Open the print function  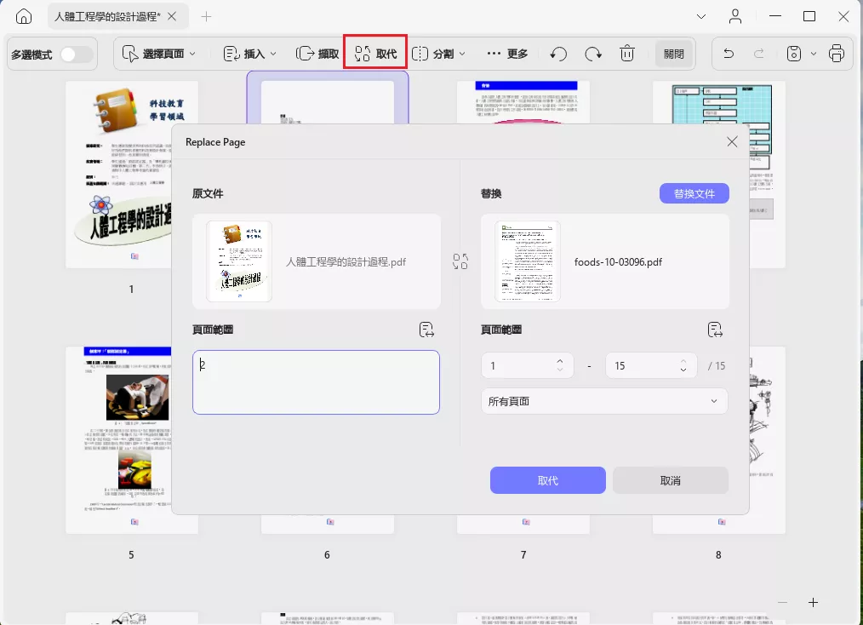point(837,53)
